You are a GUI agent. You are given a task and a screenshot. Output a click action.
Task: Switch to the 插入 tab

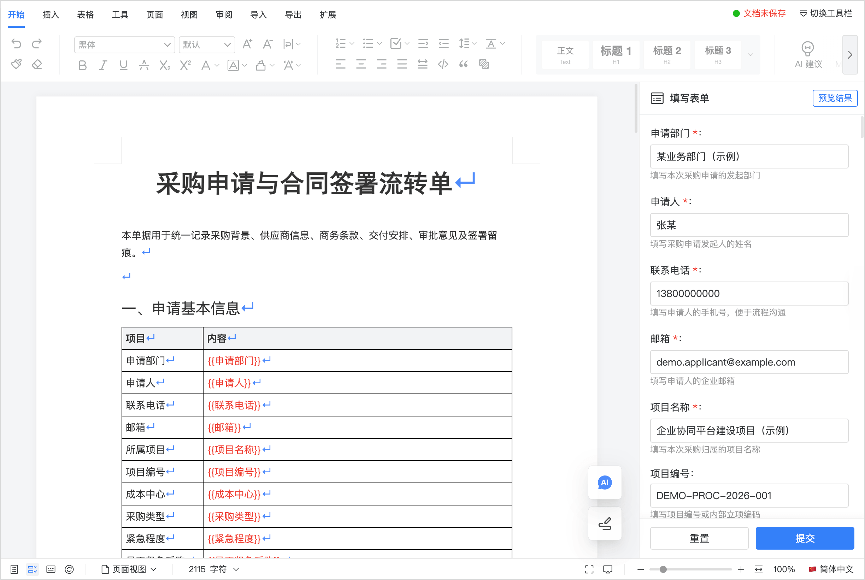pos(51,14)
